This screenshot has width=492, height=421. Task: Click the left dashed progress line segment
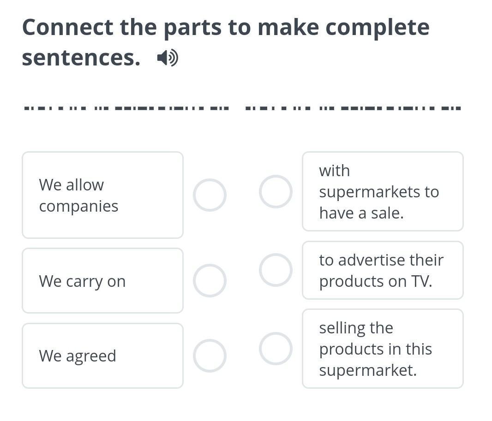126,108
